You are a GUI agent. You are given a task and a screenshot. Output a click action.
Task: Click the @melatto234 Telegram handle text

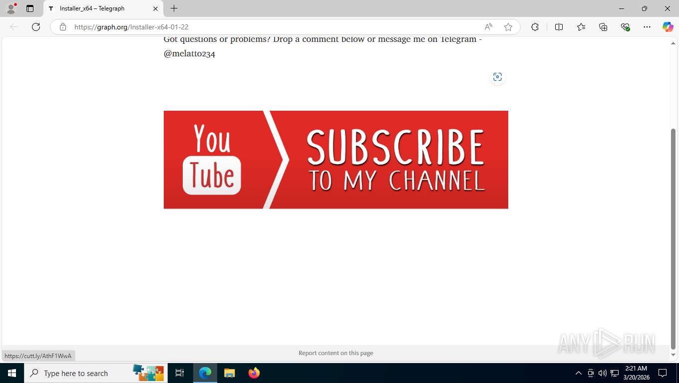coord(189,54)
